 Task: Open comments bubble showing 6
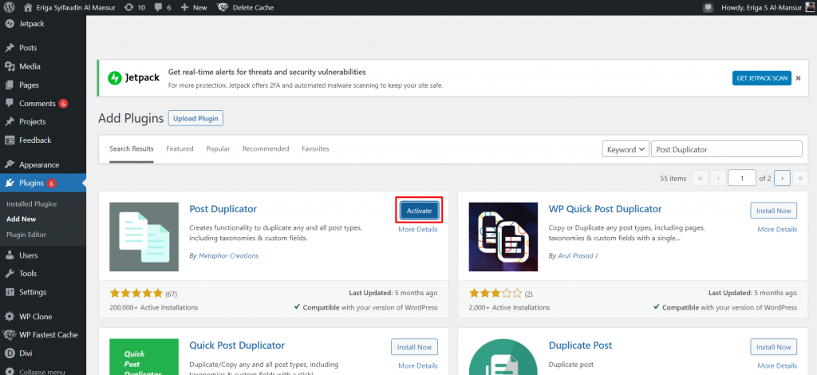163,7
